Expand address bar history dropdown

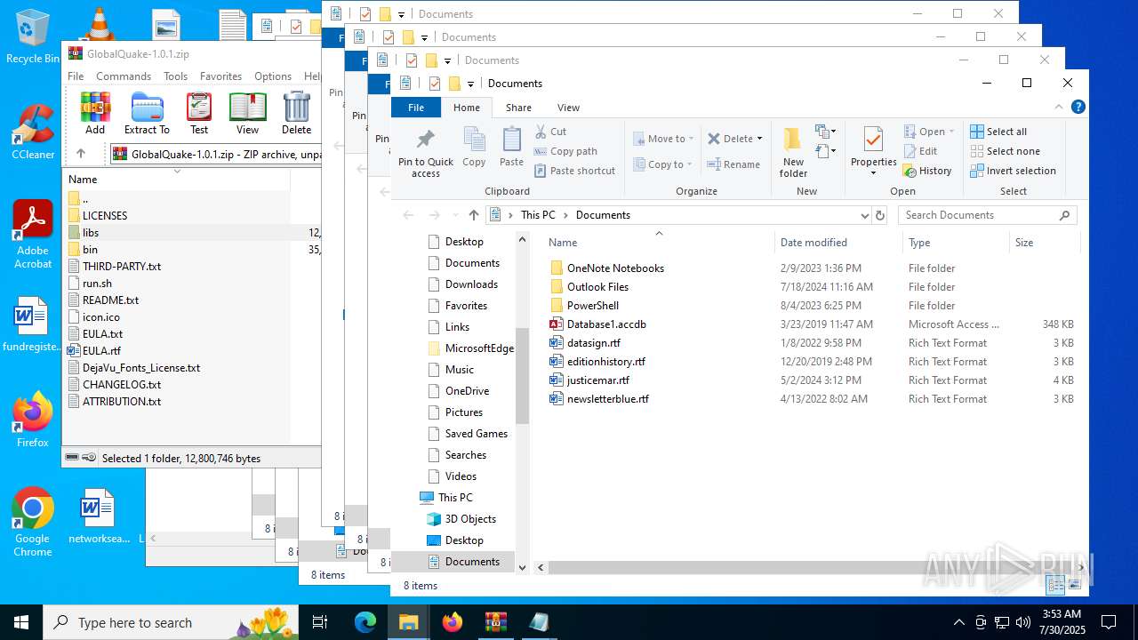pyautogui.click(x=865, y=215)
